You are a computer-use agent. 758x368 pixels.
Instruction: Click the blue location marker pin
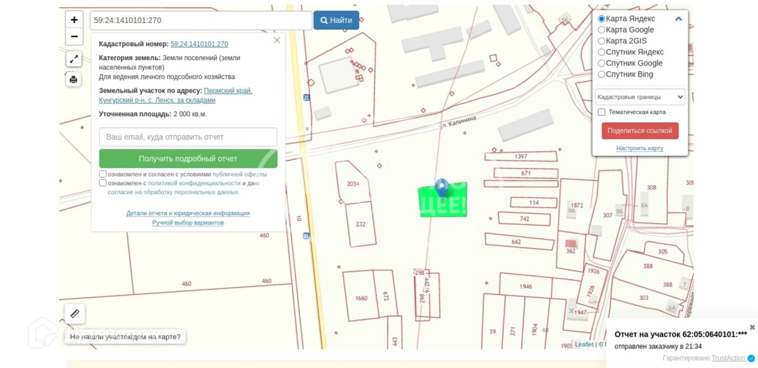click(x=441, y=188)
